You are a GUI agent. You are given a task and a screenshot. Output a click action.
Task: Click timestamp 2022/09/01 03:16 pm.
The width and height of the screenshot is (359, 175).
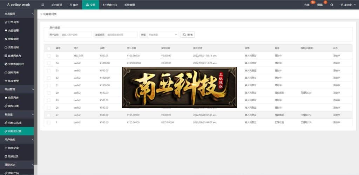205,56
